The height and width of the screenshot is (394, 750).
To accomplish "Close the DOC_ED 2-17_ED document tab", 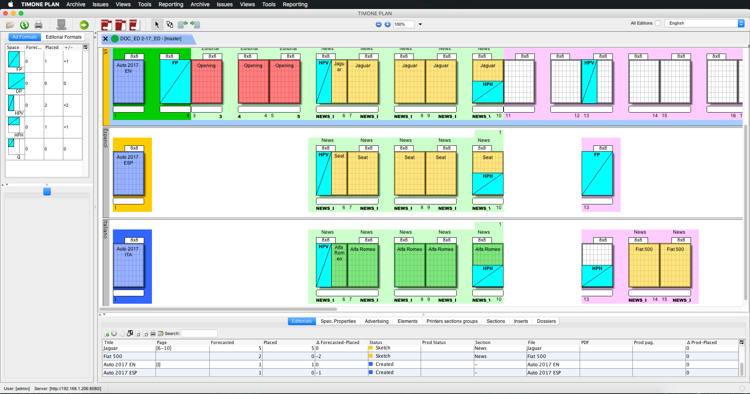I will coord(105,39).
